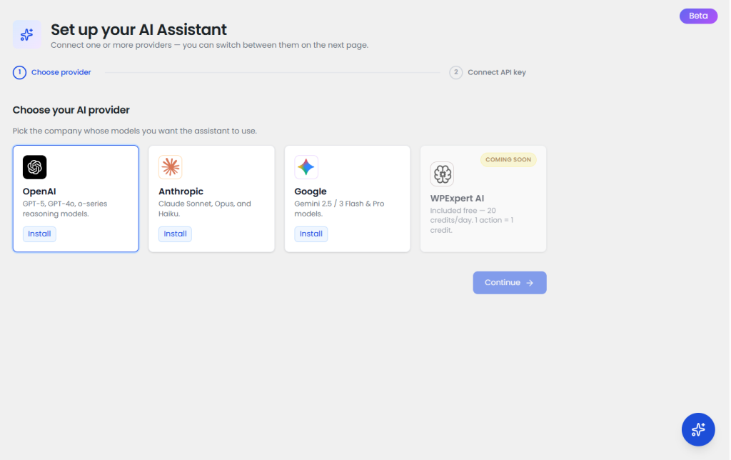Click the Beta badge
The height and width of the screenshot is (460, 731).
pos(698,16)
